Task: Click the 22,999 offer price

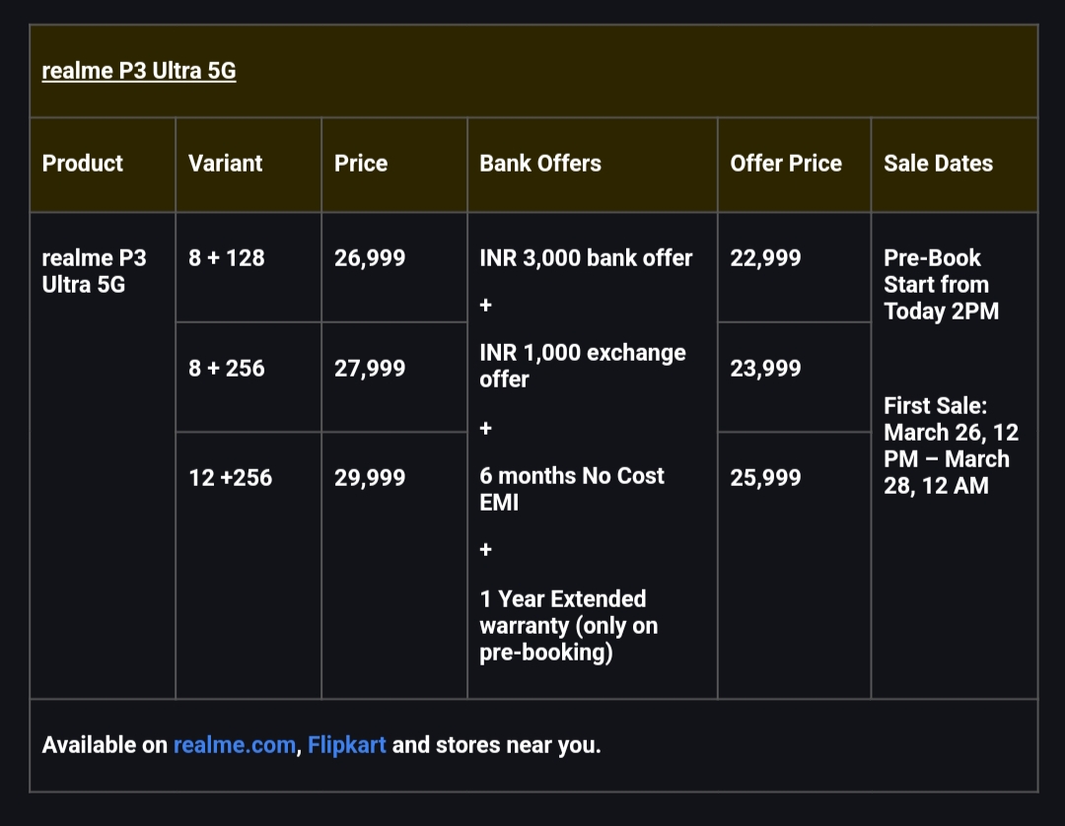Action: pos(765,258)
